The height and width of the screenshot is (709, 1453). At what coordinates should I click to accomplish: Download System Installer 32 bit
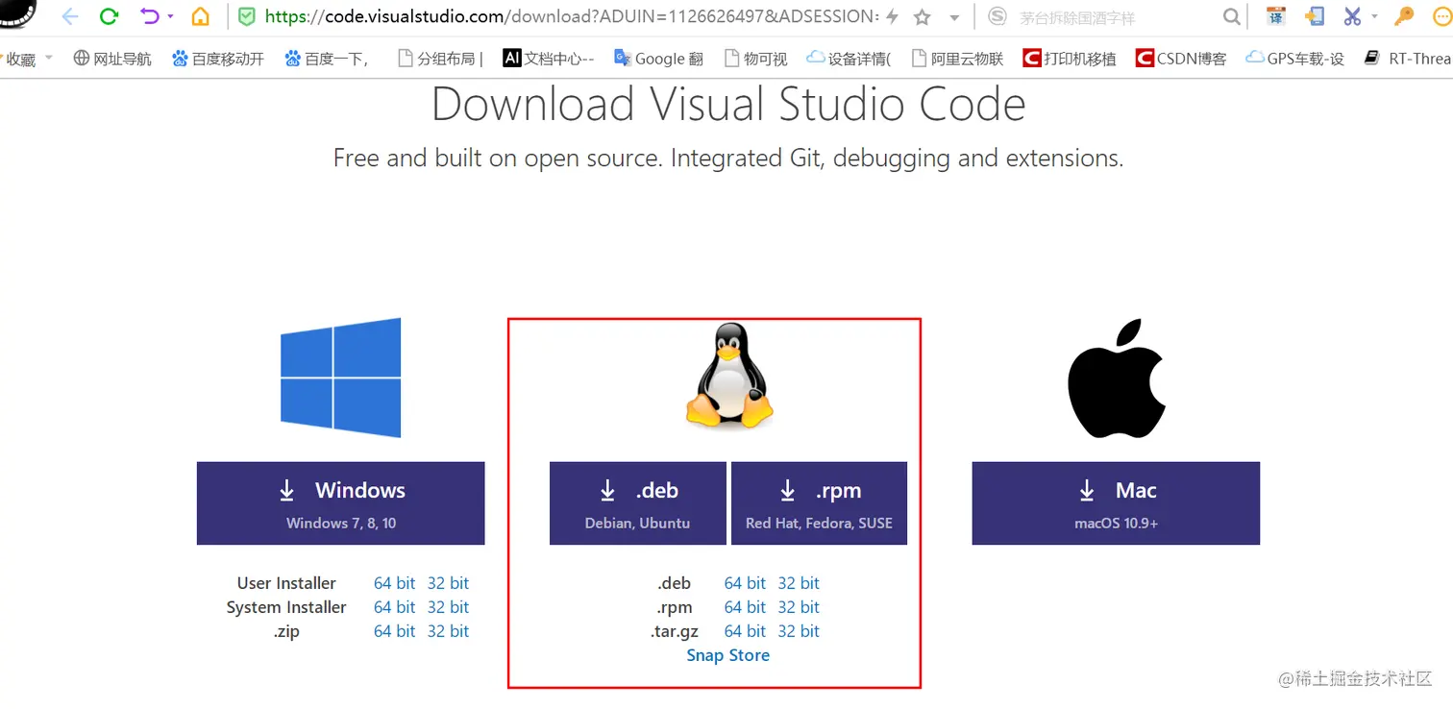[448, 607]
